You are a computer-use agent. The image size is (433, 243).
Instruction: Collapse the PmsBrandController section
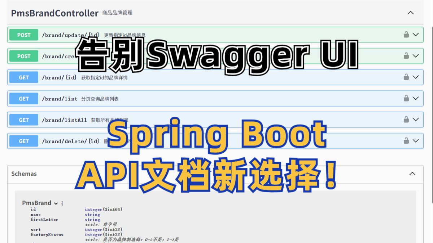click(411, 13)
